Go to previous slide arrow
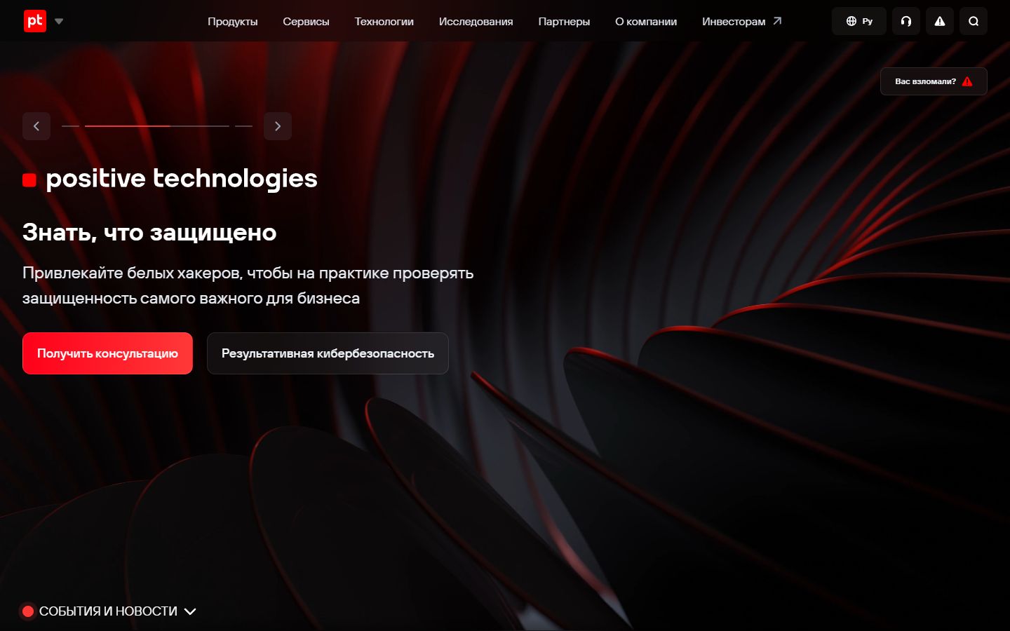 coord(36,126)
